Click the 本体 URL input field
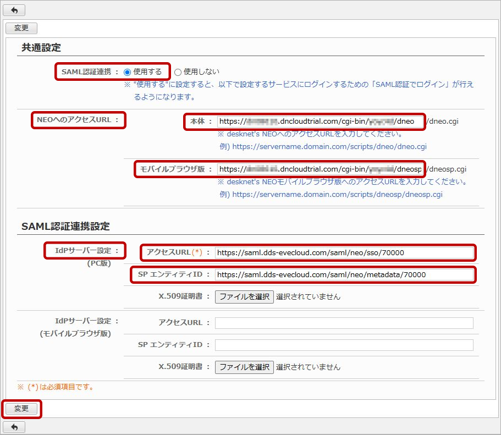Image resolution: width=501 pixels, height=435 pixels. (320, 122)
